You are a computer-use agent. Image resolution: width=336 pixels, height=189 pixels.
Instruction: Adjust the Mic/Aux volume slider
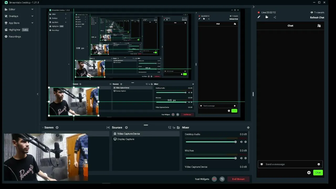211,158
